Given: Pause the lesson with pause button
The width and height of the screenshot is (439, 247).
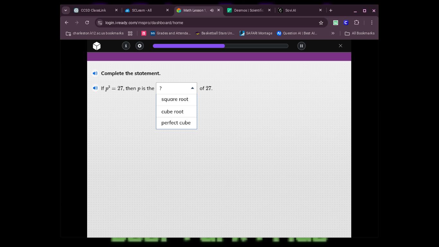Looking at the screenshot, I should (301, 46).
